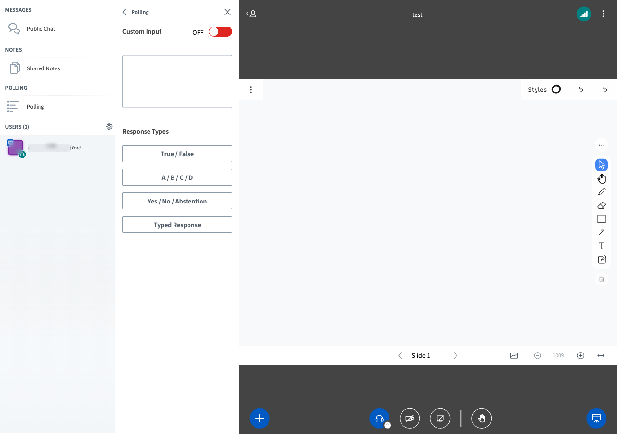617x434 pixels.
Task: Expand more whiteboard tools ellipsis
Action: [x=602, y=145]
